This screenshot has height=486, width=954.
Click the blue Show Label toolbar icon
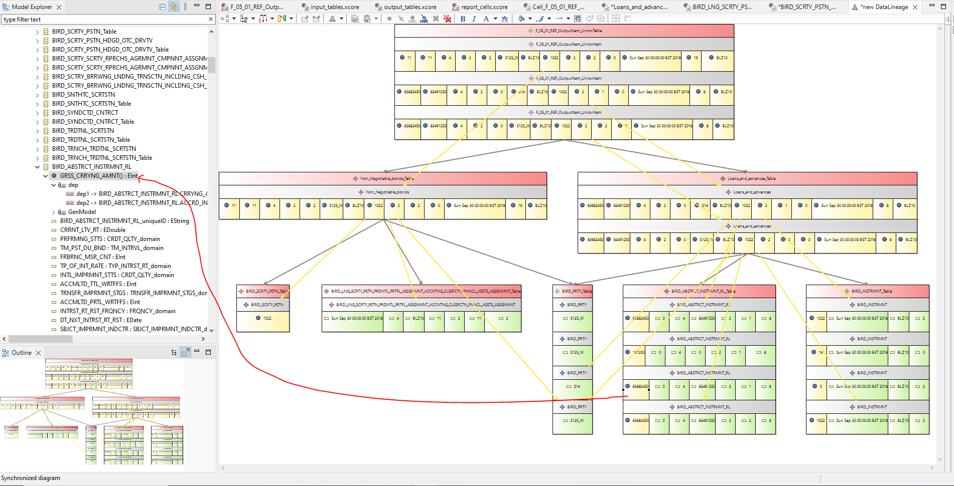coord(424,20)
